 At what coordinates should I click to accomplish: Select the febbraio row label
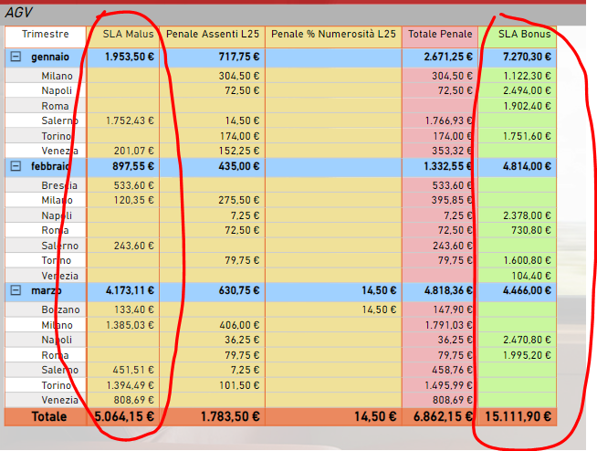tap(50, 166)
